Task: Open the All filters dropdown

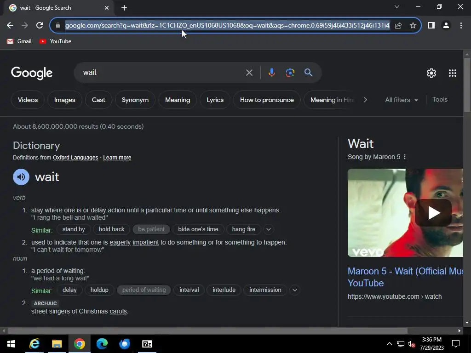Action: (x=402, y=100)
